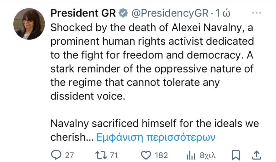
Task: Open the three-dot more options menu
Action: coord(257,13)
